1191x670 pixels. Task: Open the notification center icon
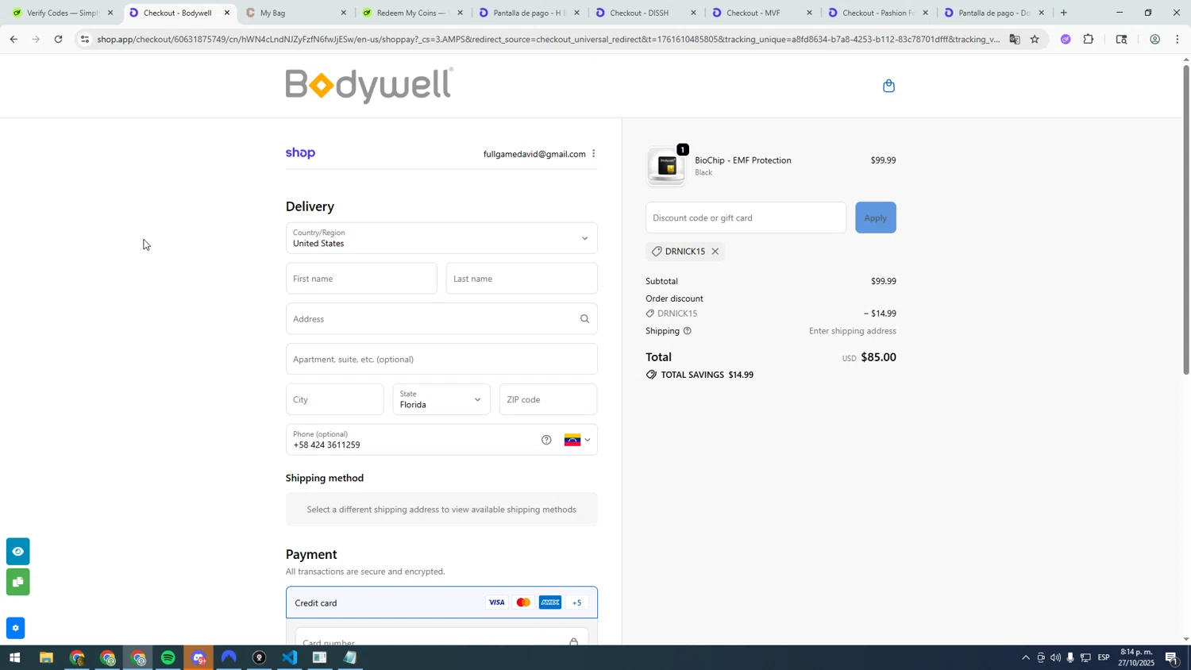pyautogui.click(x=1172, y=658)
